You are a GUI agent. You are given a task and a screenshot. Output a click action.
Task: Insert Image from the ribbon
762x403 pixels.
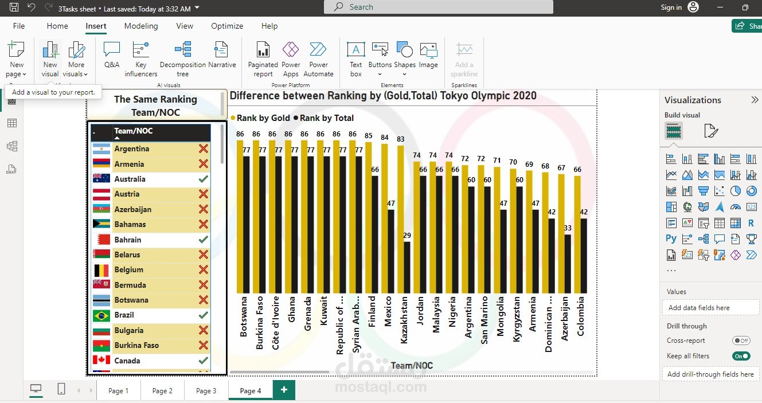coord(428,55)
